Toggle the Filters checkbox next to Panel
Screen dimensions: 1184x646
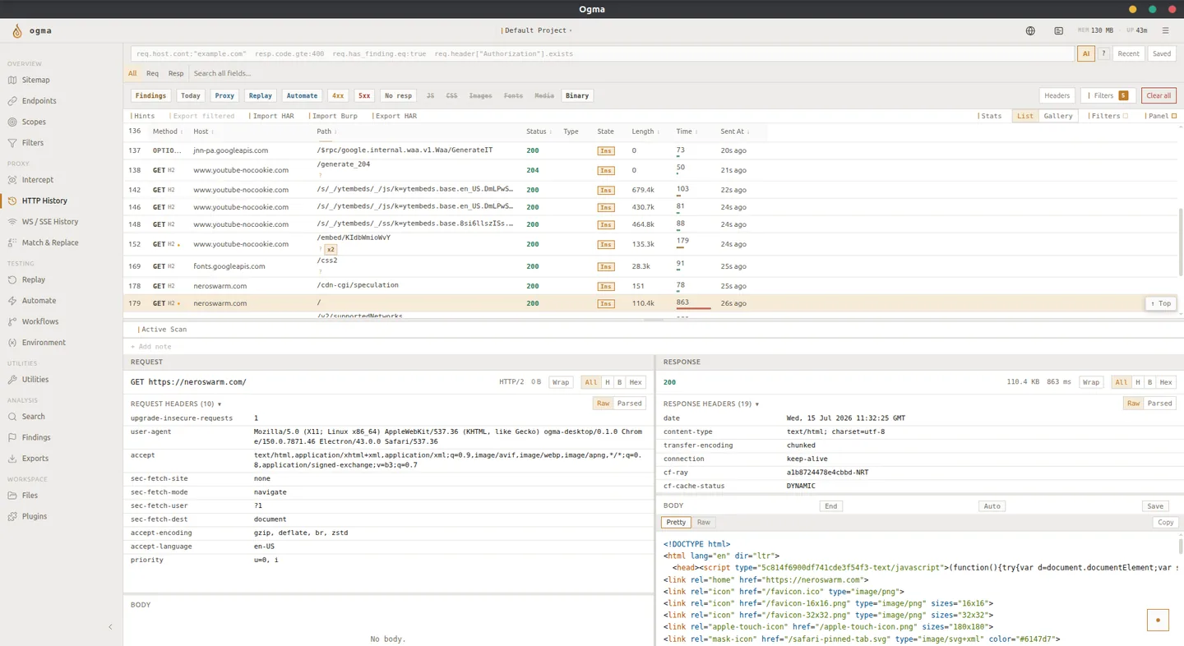(1125, 116)
